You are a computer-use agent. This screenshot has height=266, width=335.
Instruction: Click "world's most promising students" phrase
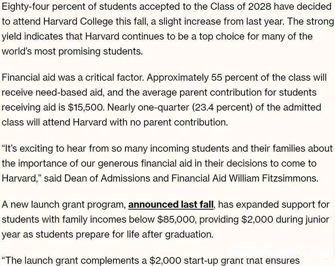point(72,52)
